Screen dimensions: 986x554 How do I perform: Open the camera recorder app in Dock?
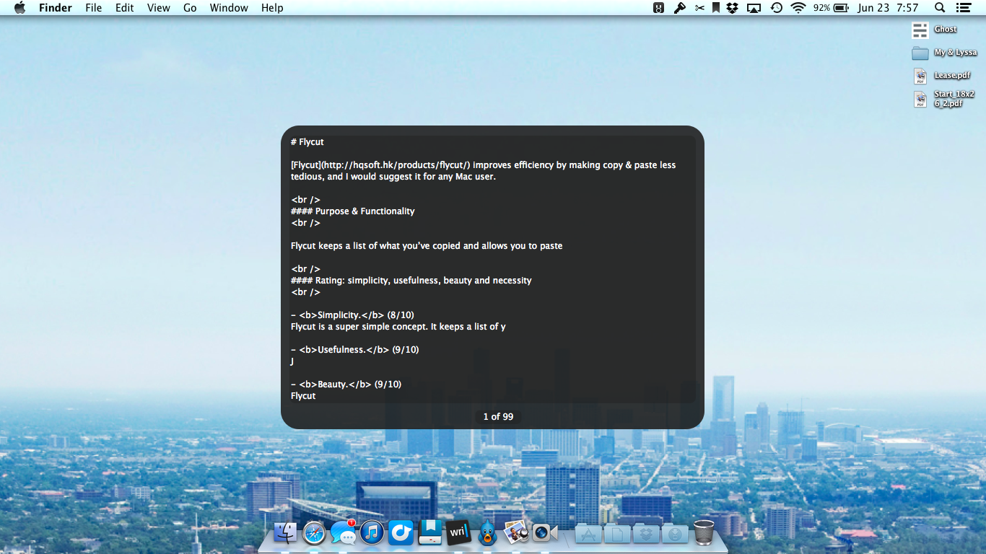pos(545,533)
